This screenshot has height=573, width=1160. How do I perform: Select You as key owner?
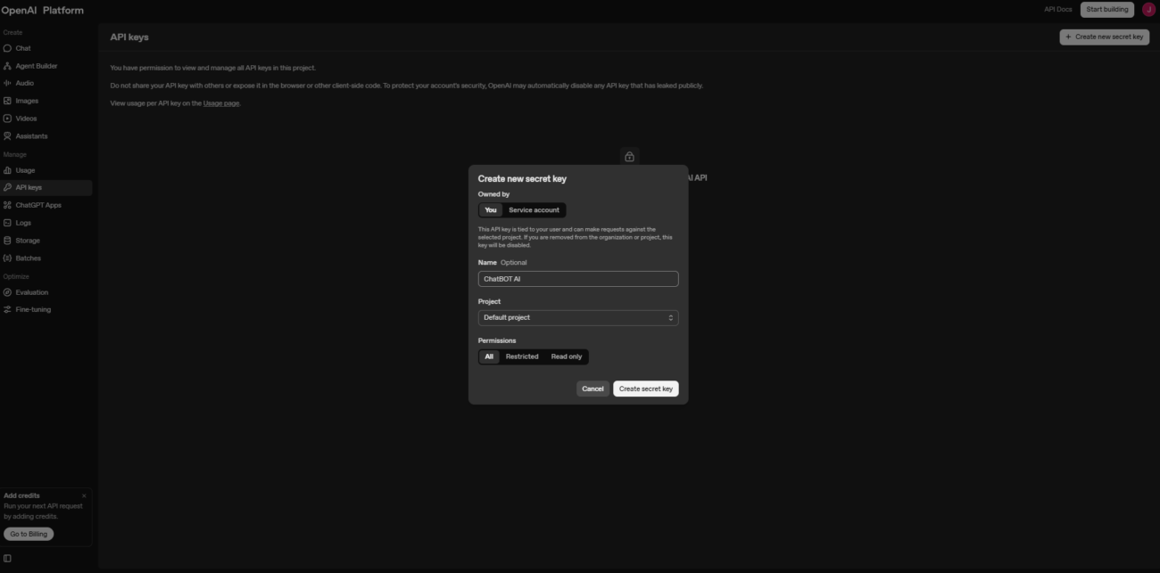click(491, 210)
